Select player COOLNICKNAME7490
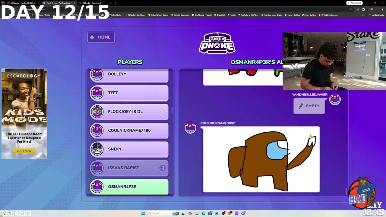Screen dimensions: 386x217 [x=129, y=130]
